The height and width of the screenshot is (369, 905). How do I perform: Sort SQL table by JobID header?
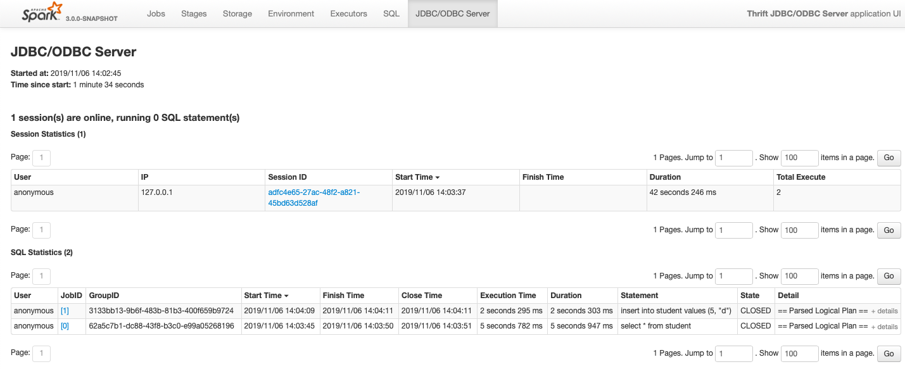coord(72,296)
